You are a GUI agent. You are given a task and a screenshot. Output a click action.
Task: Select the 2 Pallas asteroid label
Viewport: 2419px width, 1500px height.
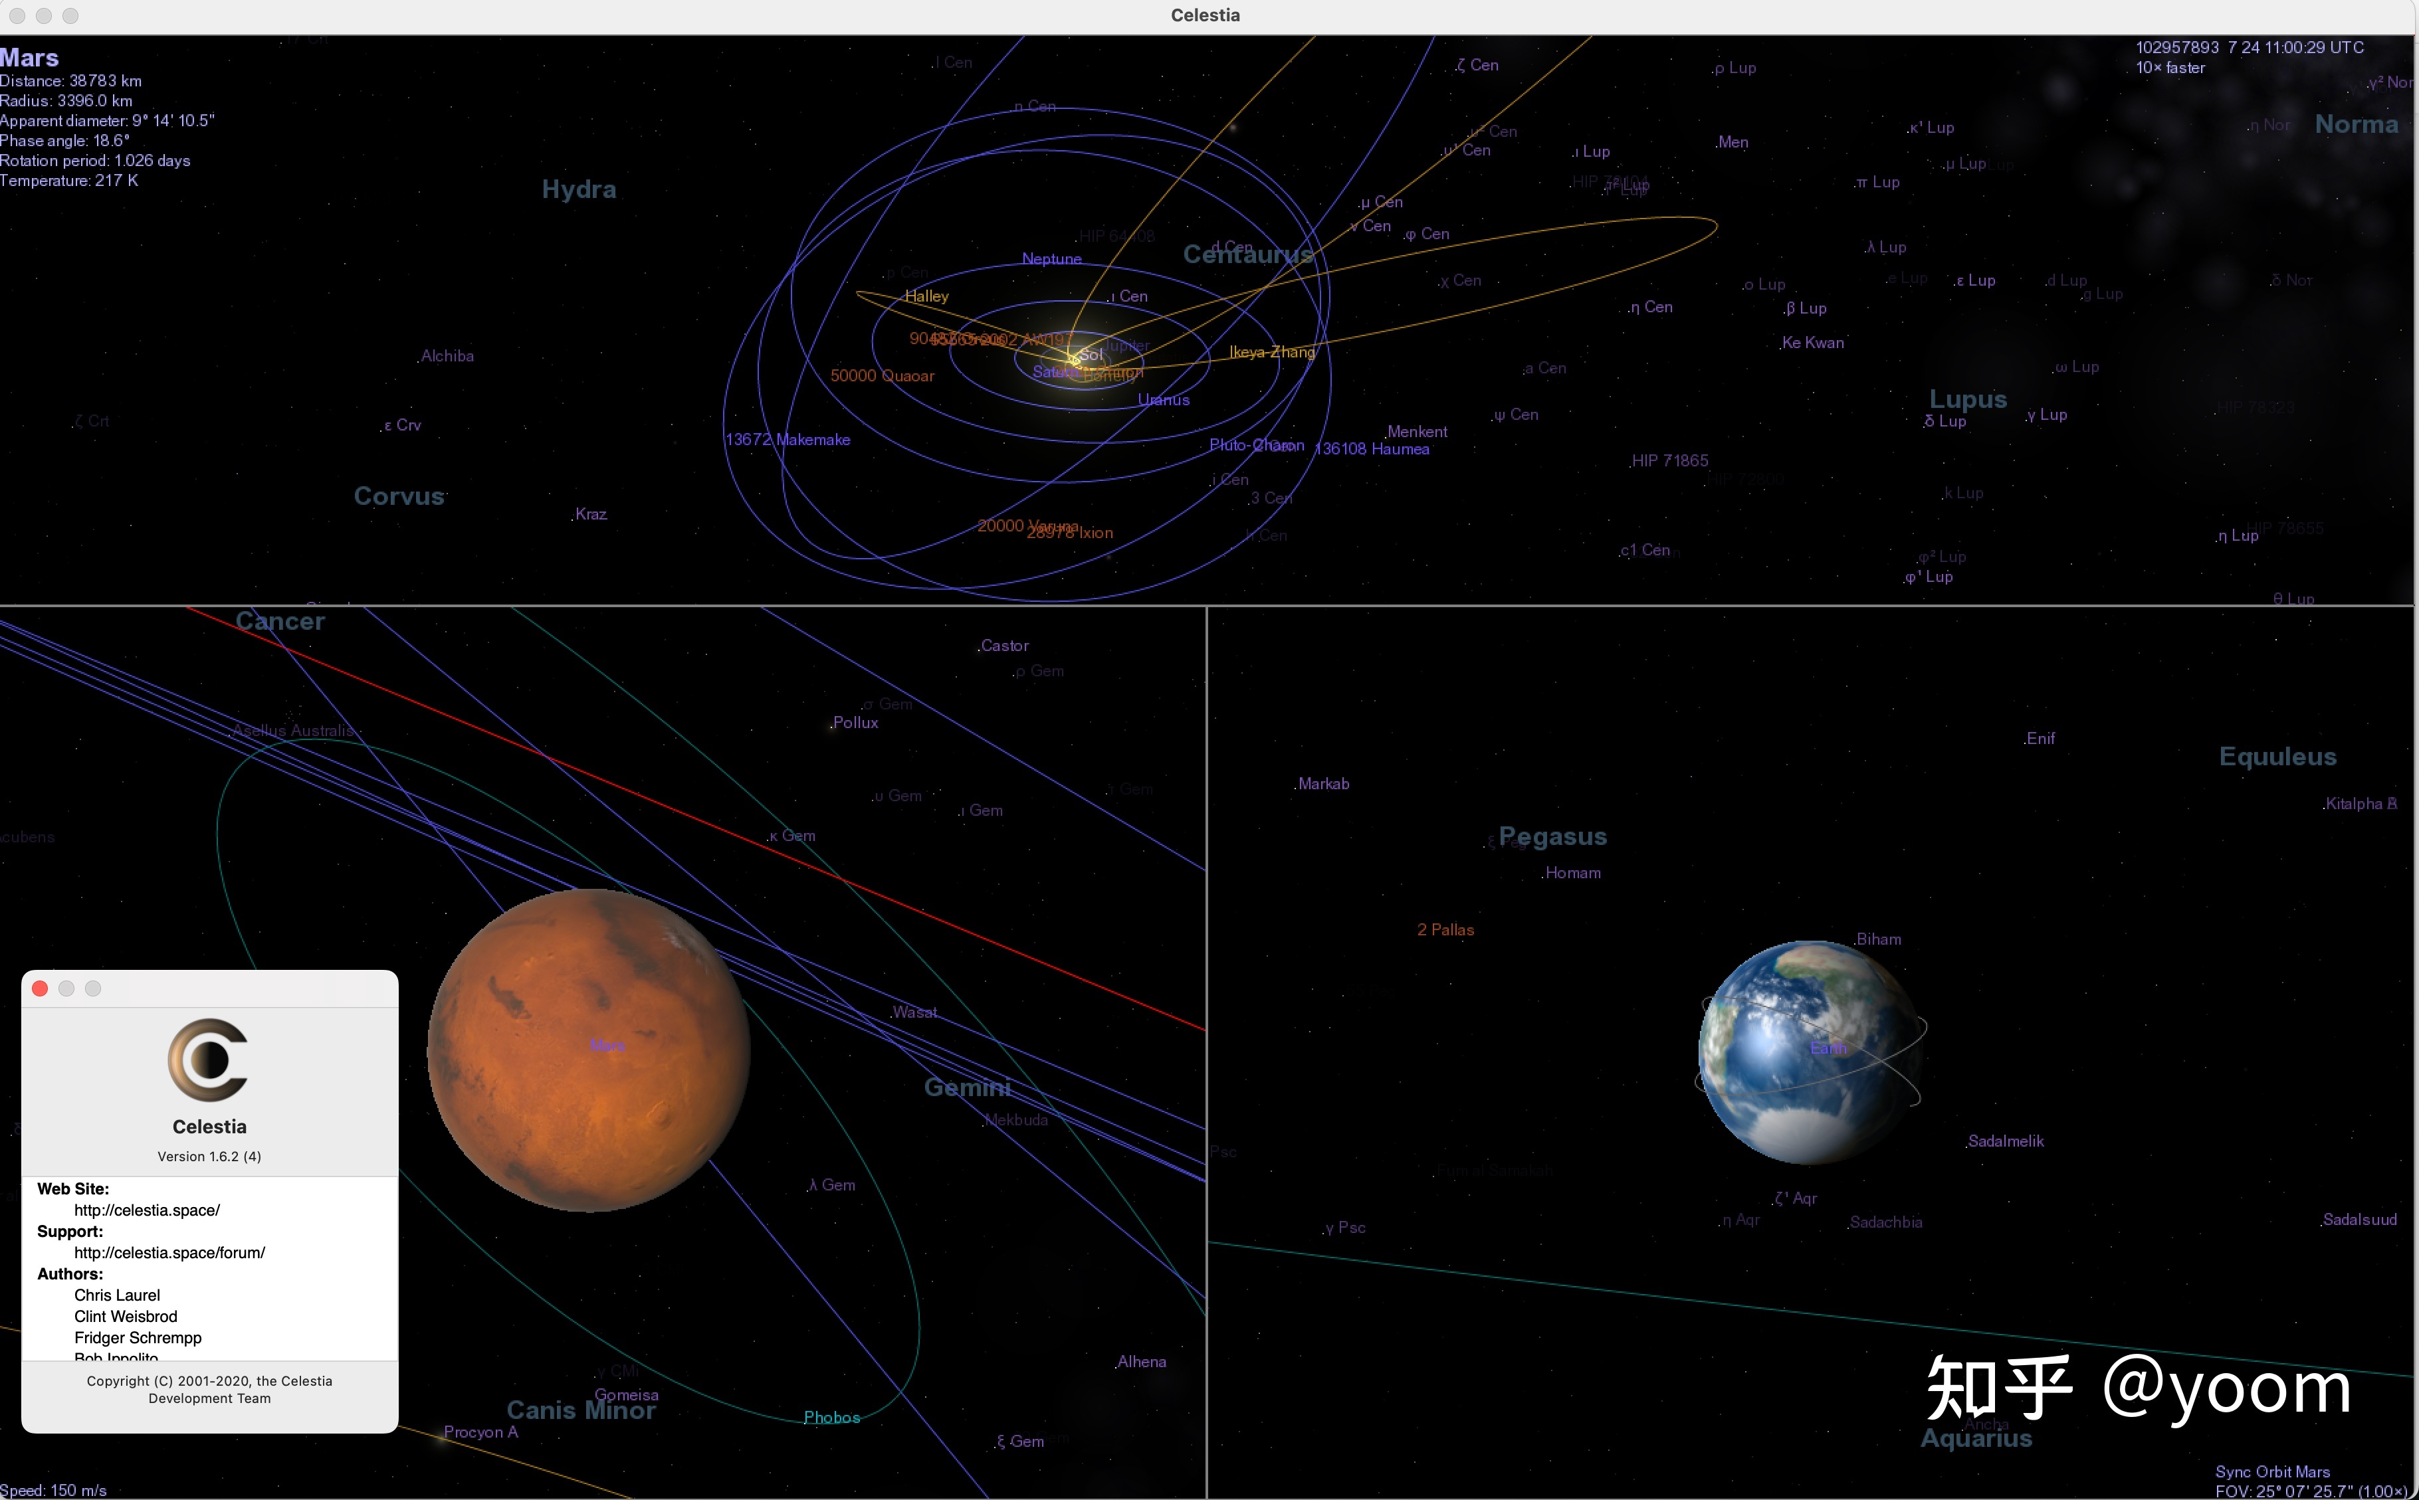coord(1445,931)
